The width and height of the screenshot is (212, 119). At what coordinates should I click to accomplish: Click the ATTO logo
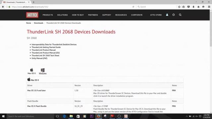click(32, 15)
